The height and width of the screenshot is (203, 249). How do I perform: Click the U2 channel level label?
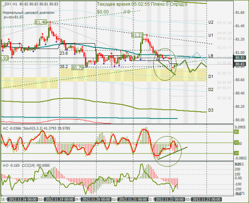coord(211,22)
